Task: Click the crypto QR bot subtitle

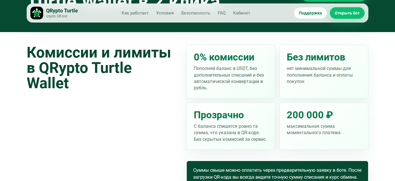Action: 56,16
